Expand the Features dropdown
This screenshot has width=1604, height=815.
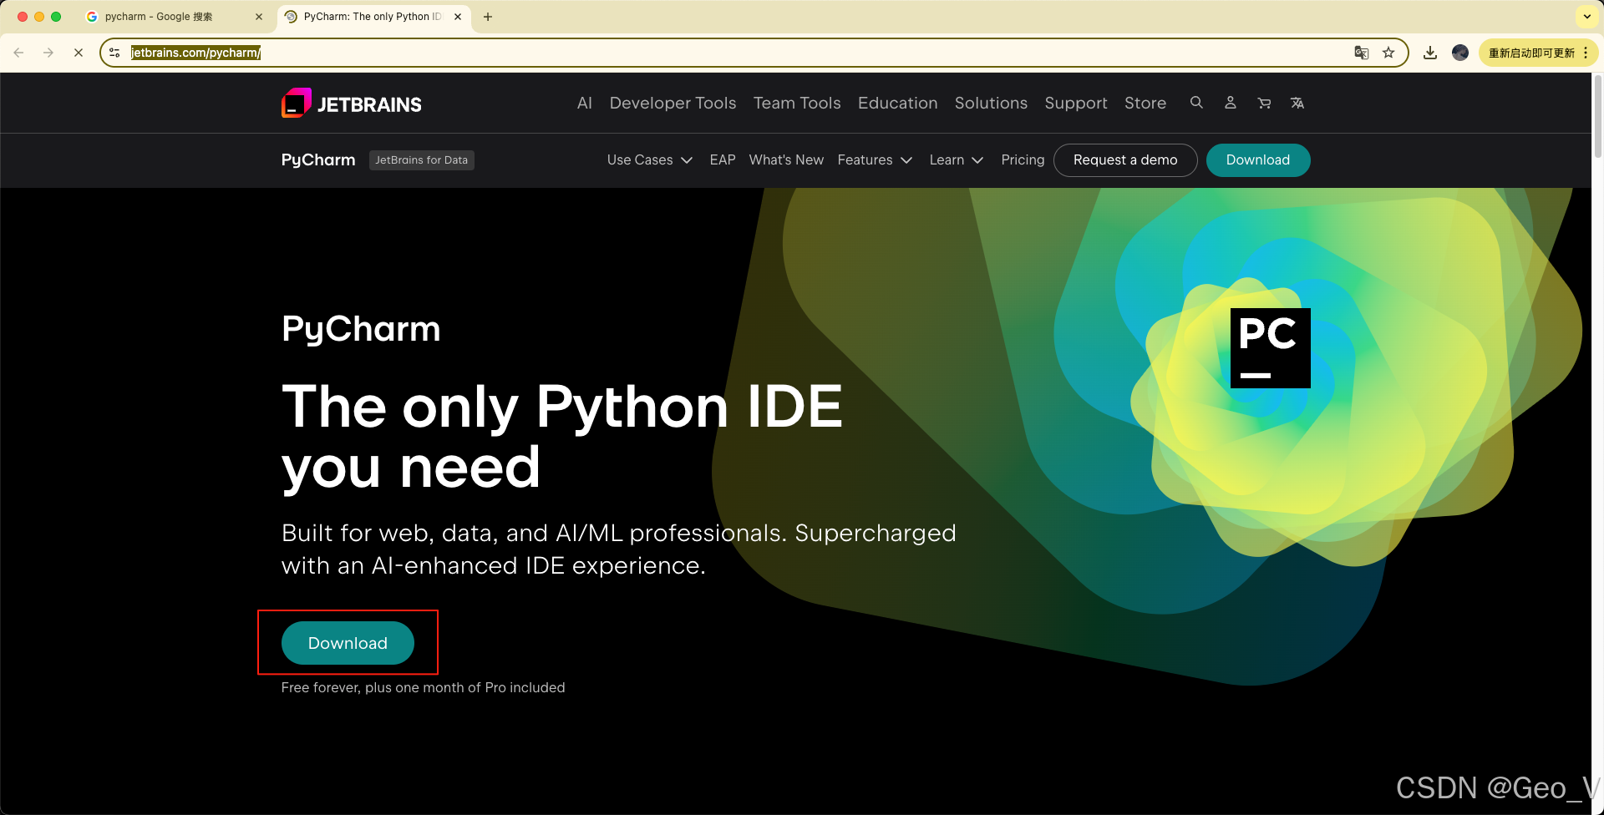874,159
